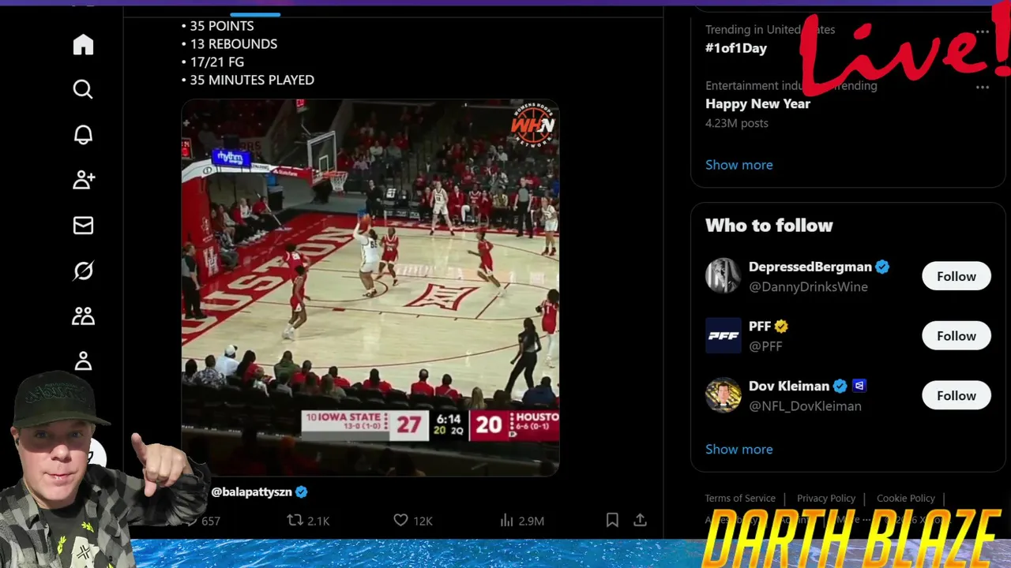
Task: Click the 4.23M posts count
Action: pyautogui.click(x=737, y=123)
